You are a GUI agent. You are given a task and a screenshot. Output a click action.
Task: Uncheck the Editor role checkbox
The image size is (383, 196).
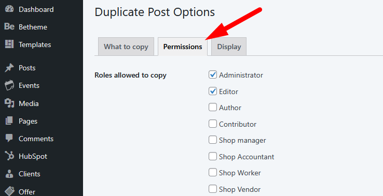click(212, 92)
